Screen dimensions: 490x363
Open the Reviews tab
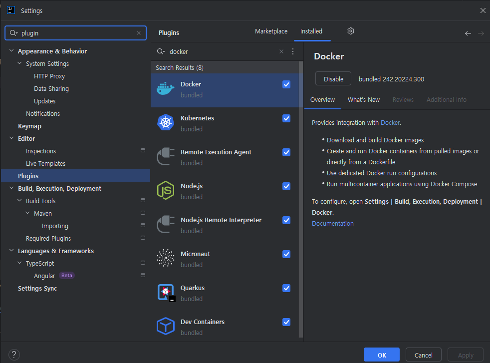coord(403,100)
